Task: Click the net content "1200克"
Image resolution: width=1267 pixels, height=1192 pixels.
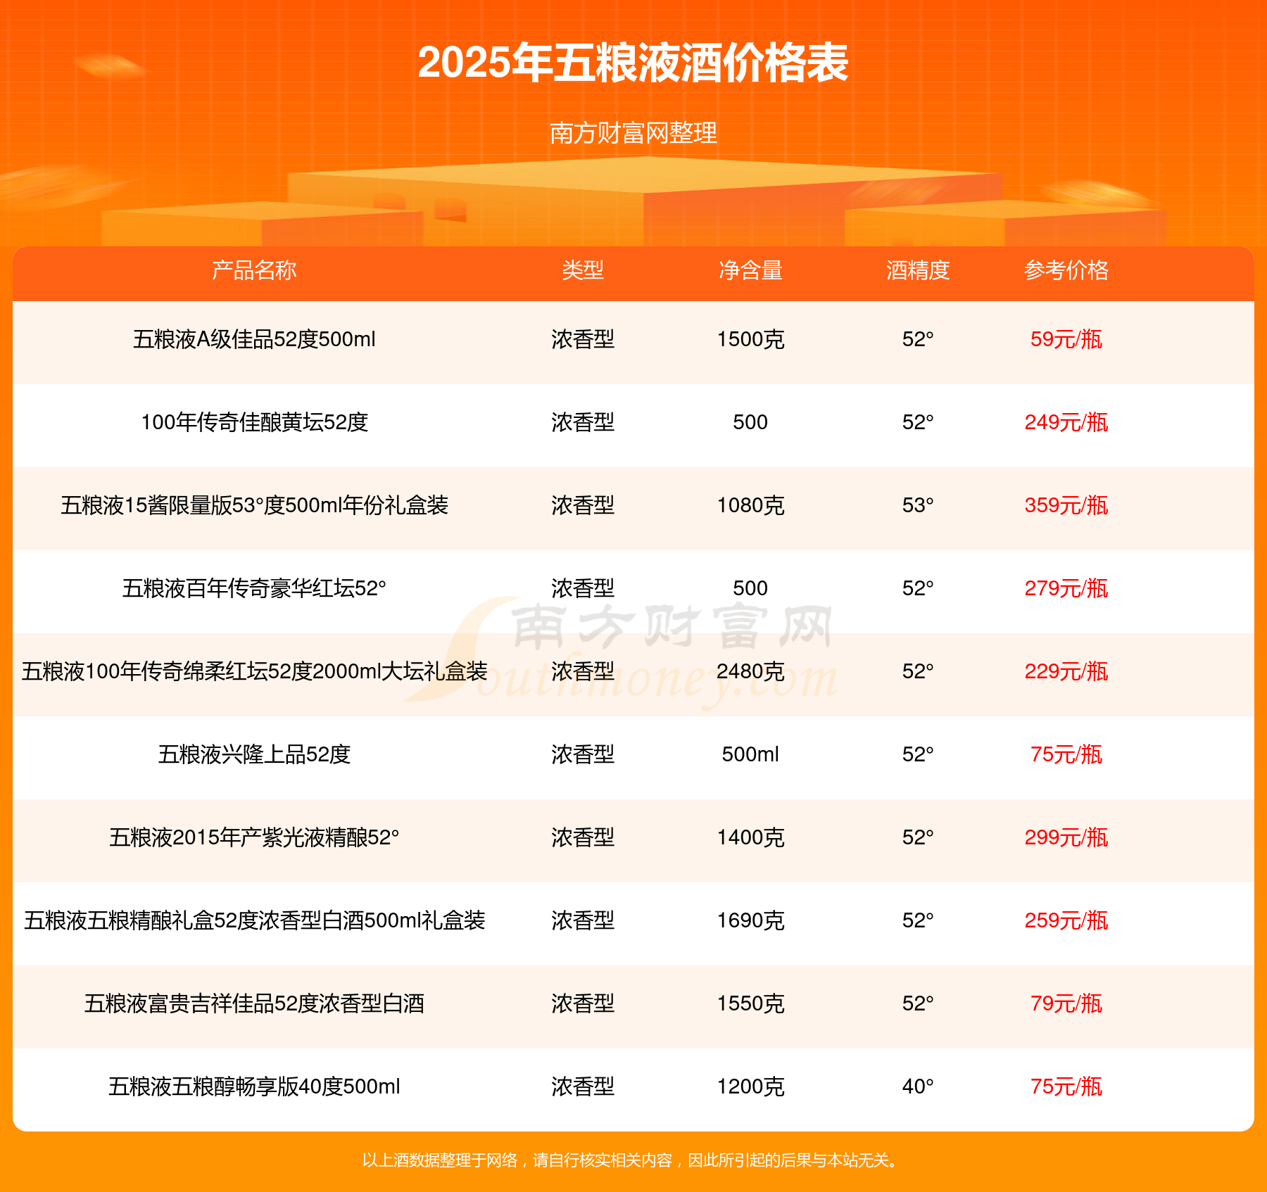Action: click(750, 1086)
